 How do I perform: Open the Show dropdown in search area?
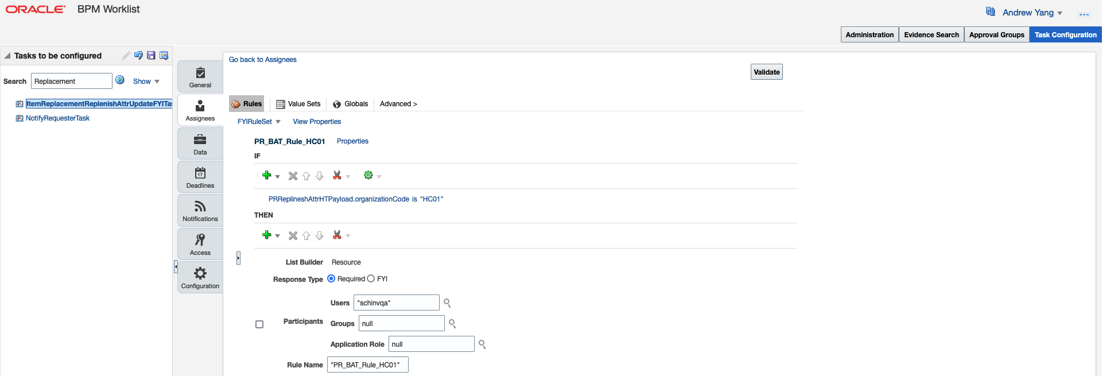146,82
